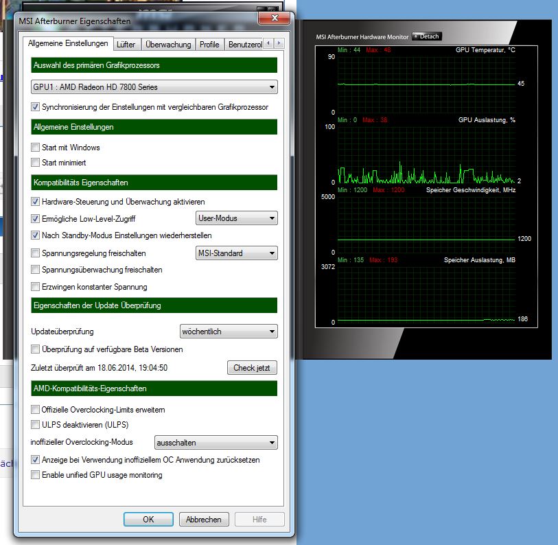The image size is (558, 545).
Task: Open the User-Modus dropdown
Action: click(x=236, y=218)
